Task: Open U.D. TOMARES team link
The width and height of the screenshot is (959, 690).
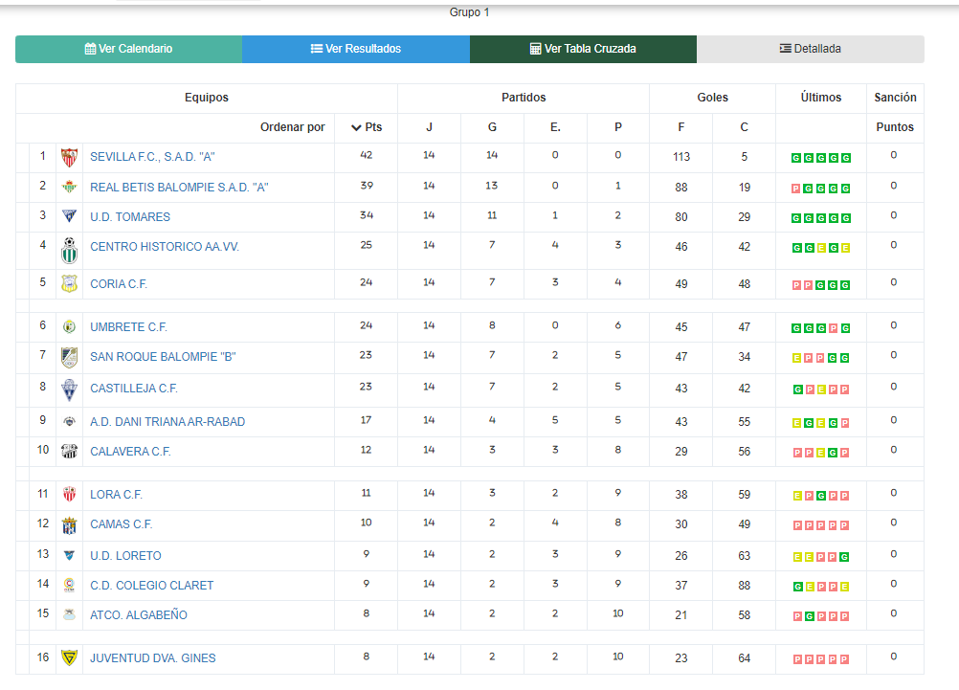Action: (x=130, y=216)
